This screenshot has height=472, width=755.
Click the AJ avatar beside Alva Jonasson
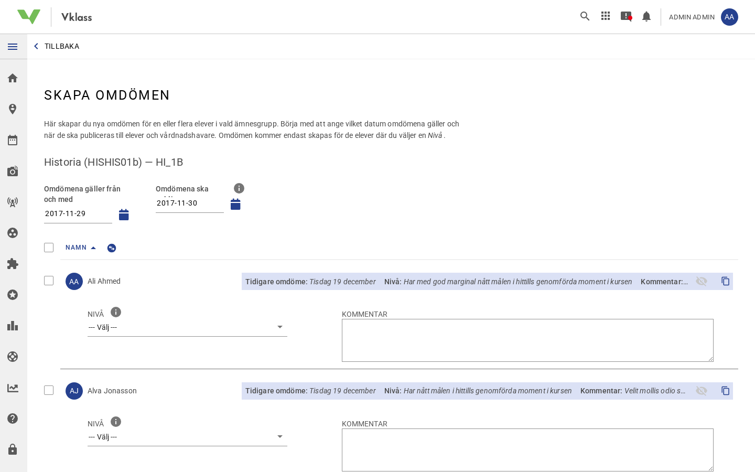pyautogui.click(x=74, y=391)
